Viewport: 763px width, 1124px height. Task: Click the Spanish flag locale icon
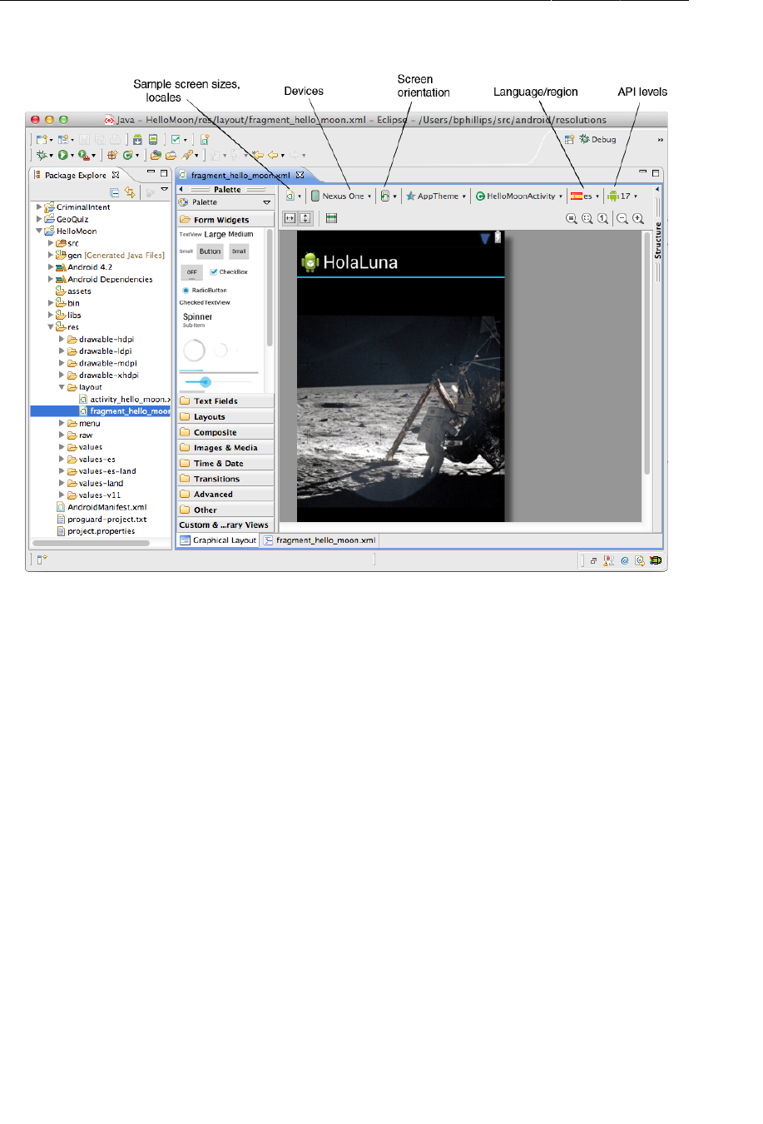click(x=576, y=196)
